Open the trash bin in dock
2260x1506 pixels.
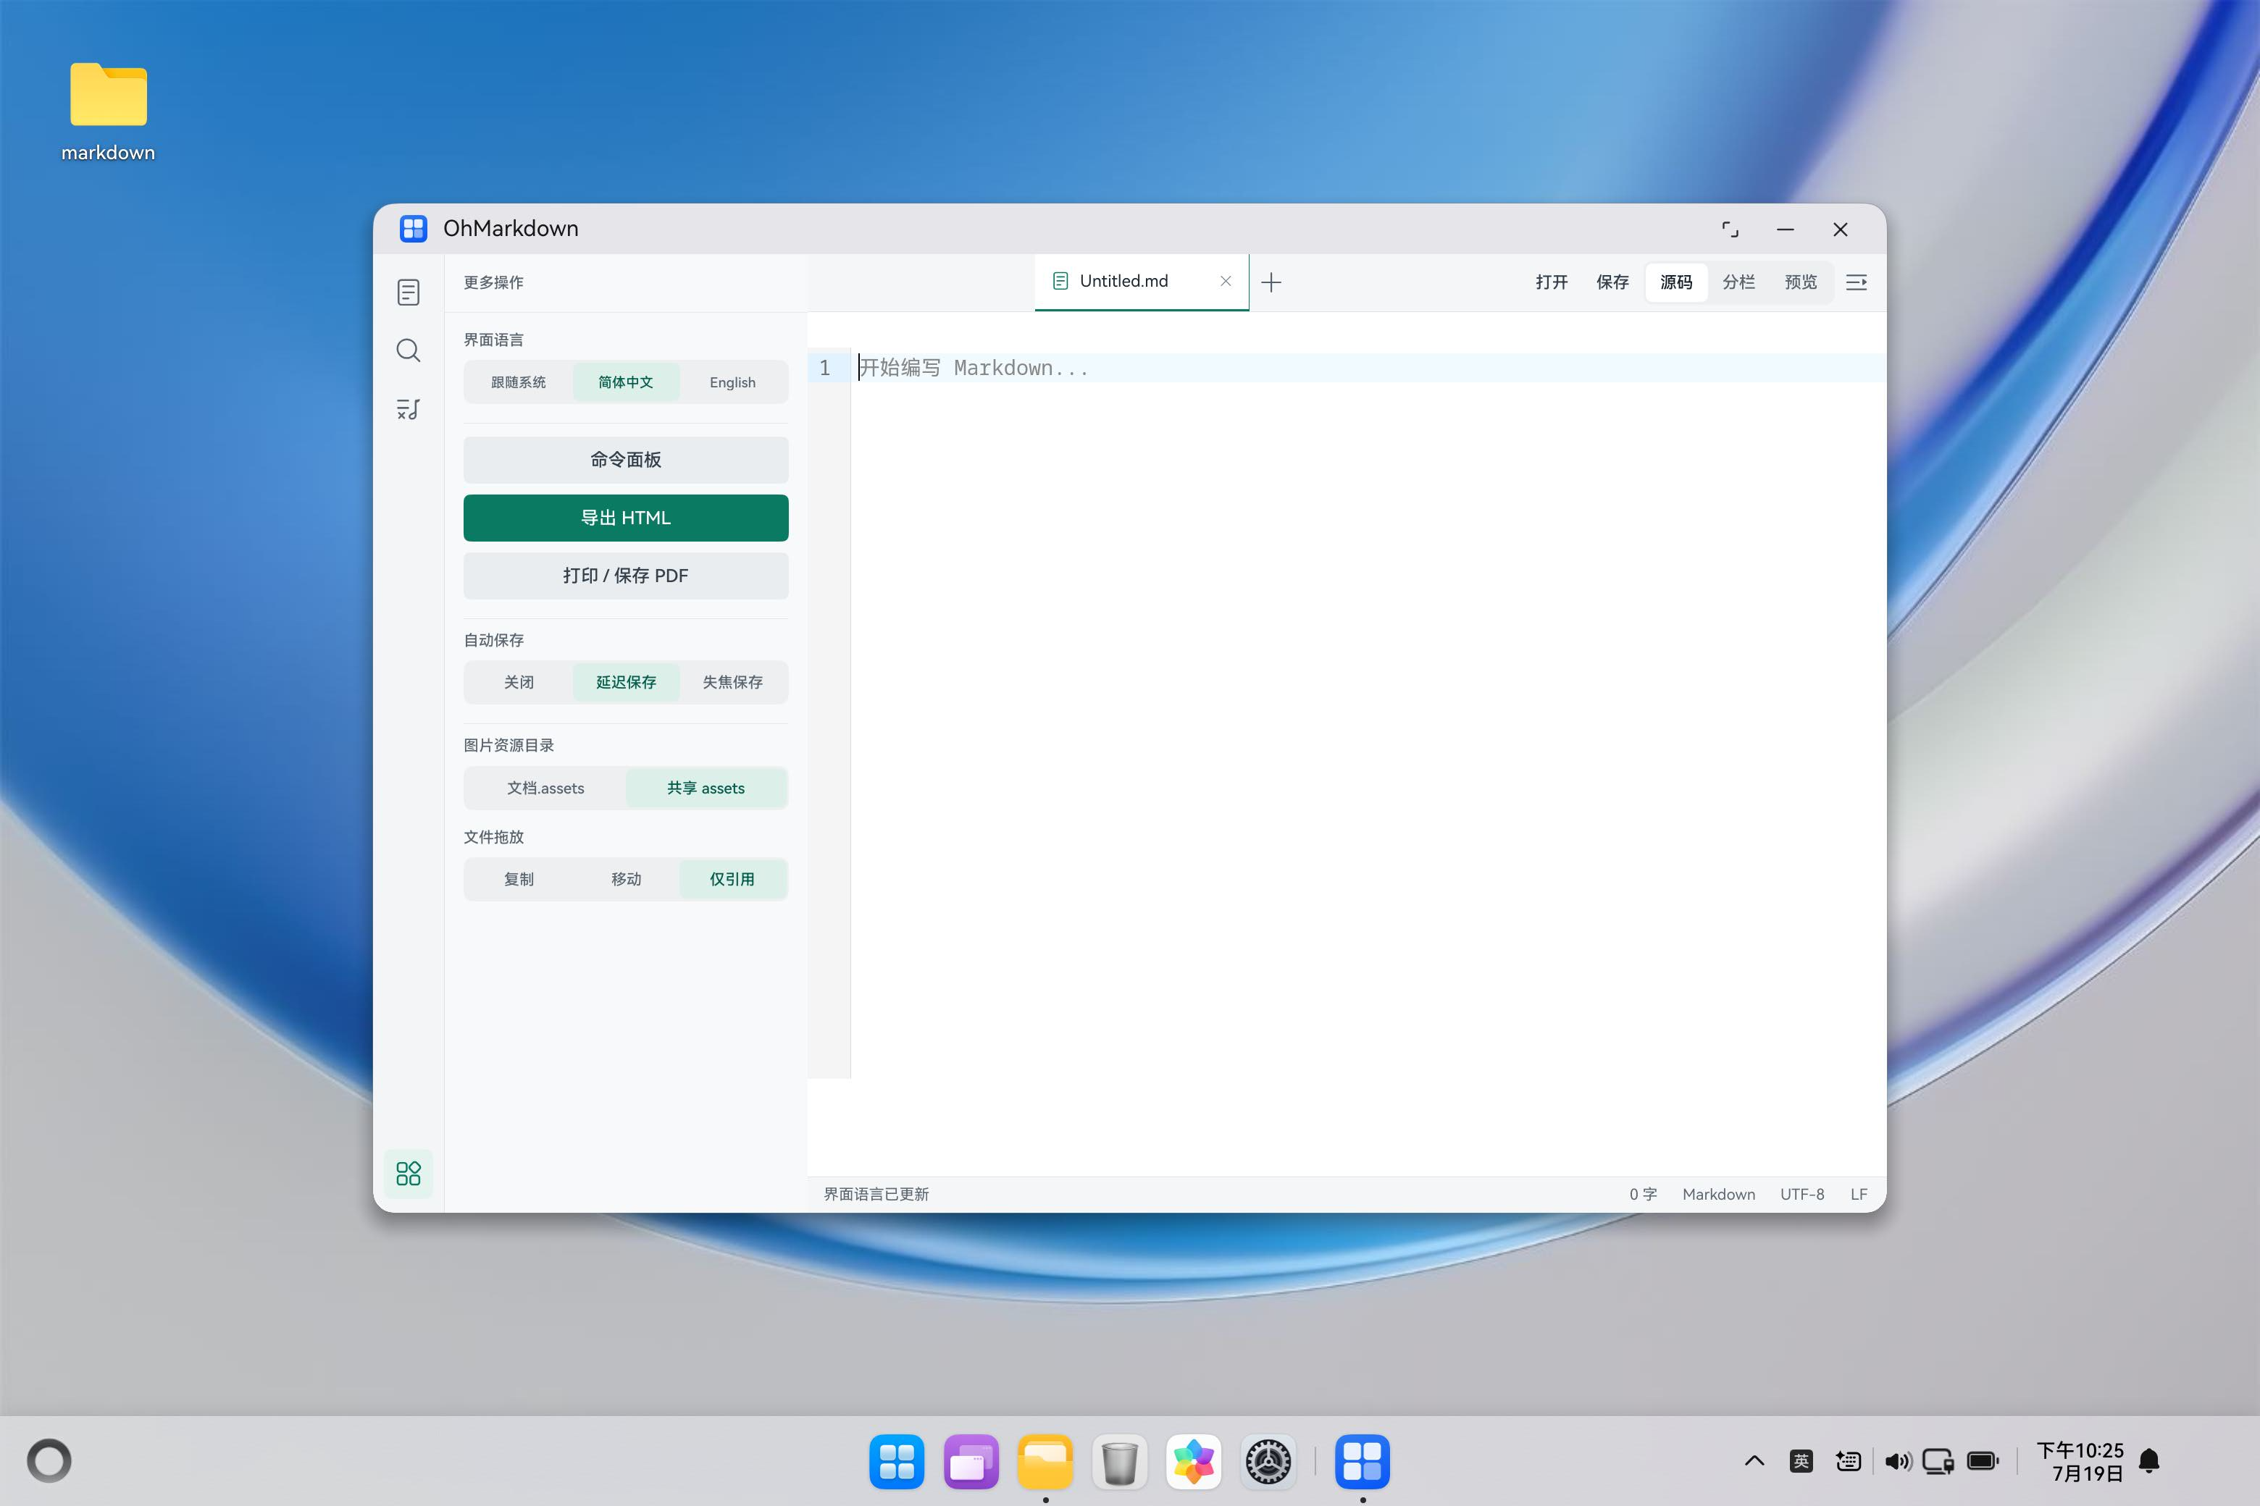1119,1462
